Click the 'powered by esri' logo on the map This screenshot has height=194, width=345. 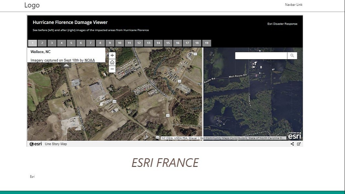[295, 136]
